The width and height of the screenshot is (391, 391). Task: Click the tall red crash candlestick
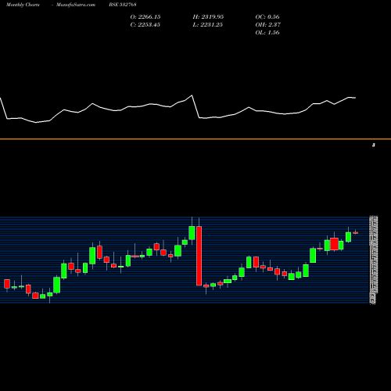click(x=199, y=256)
